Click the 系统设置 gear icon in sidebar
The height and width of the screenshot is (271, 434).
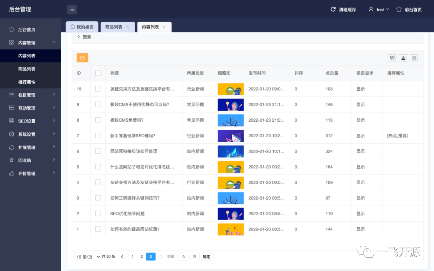pyautogui.click(x=12, y=134)
